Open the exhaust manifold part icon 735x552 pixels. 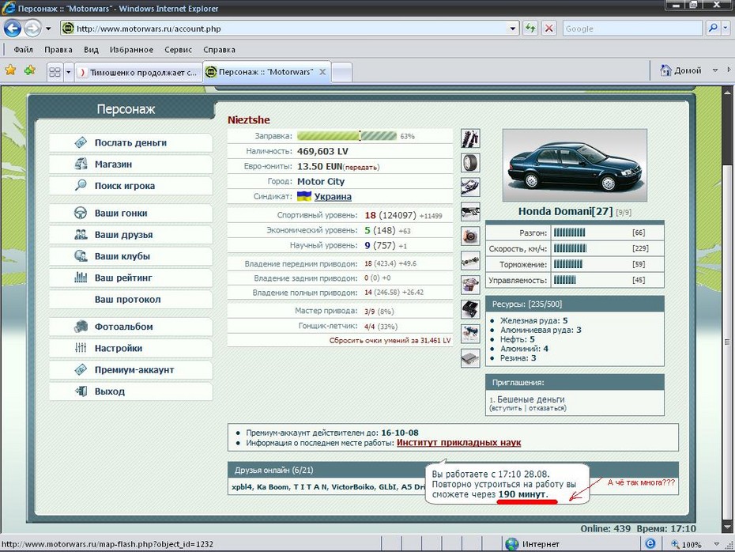[470, 187]
